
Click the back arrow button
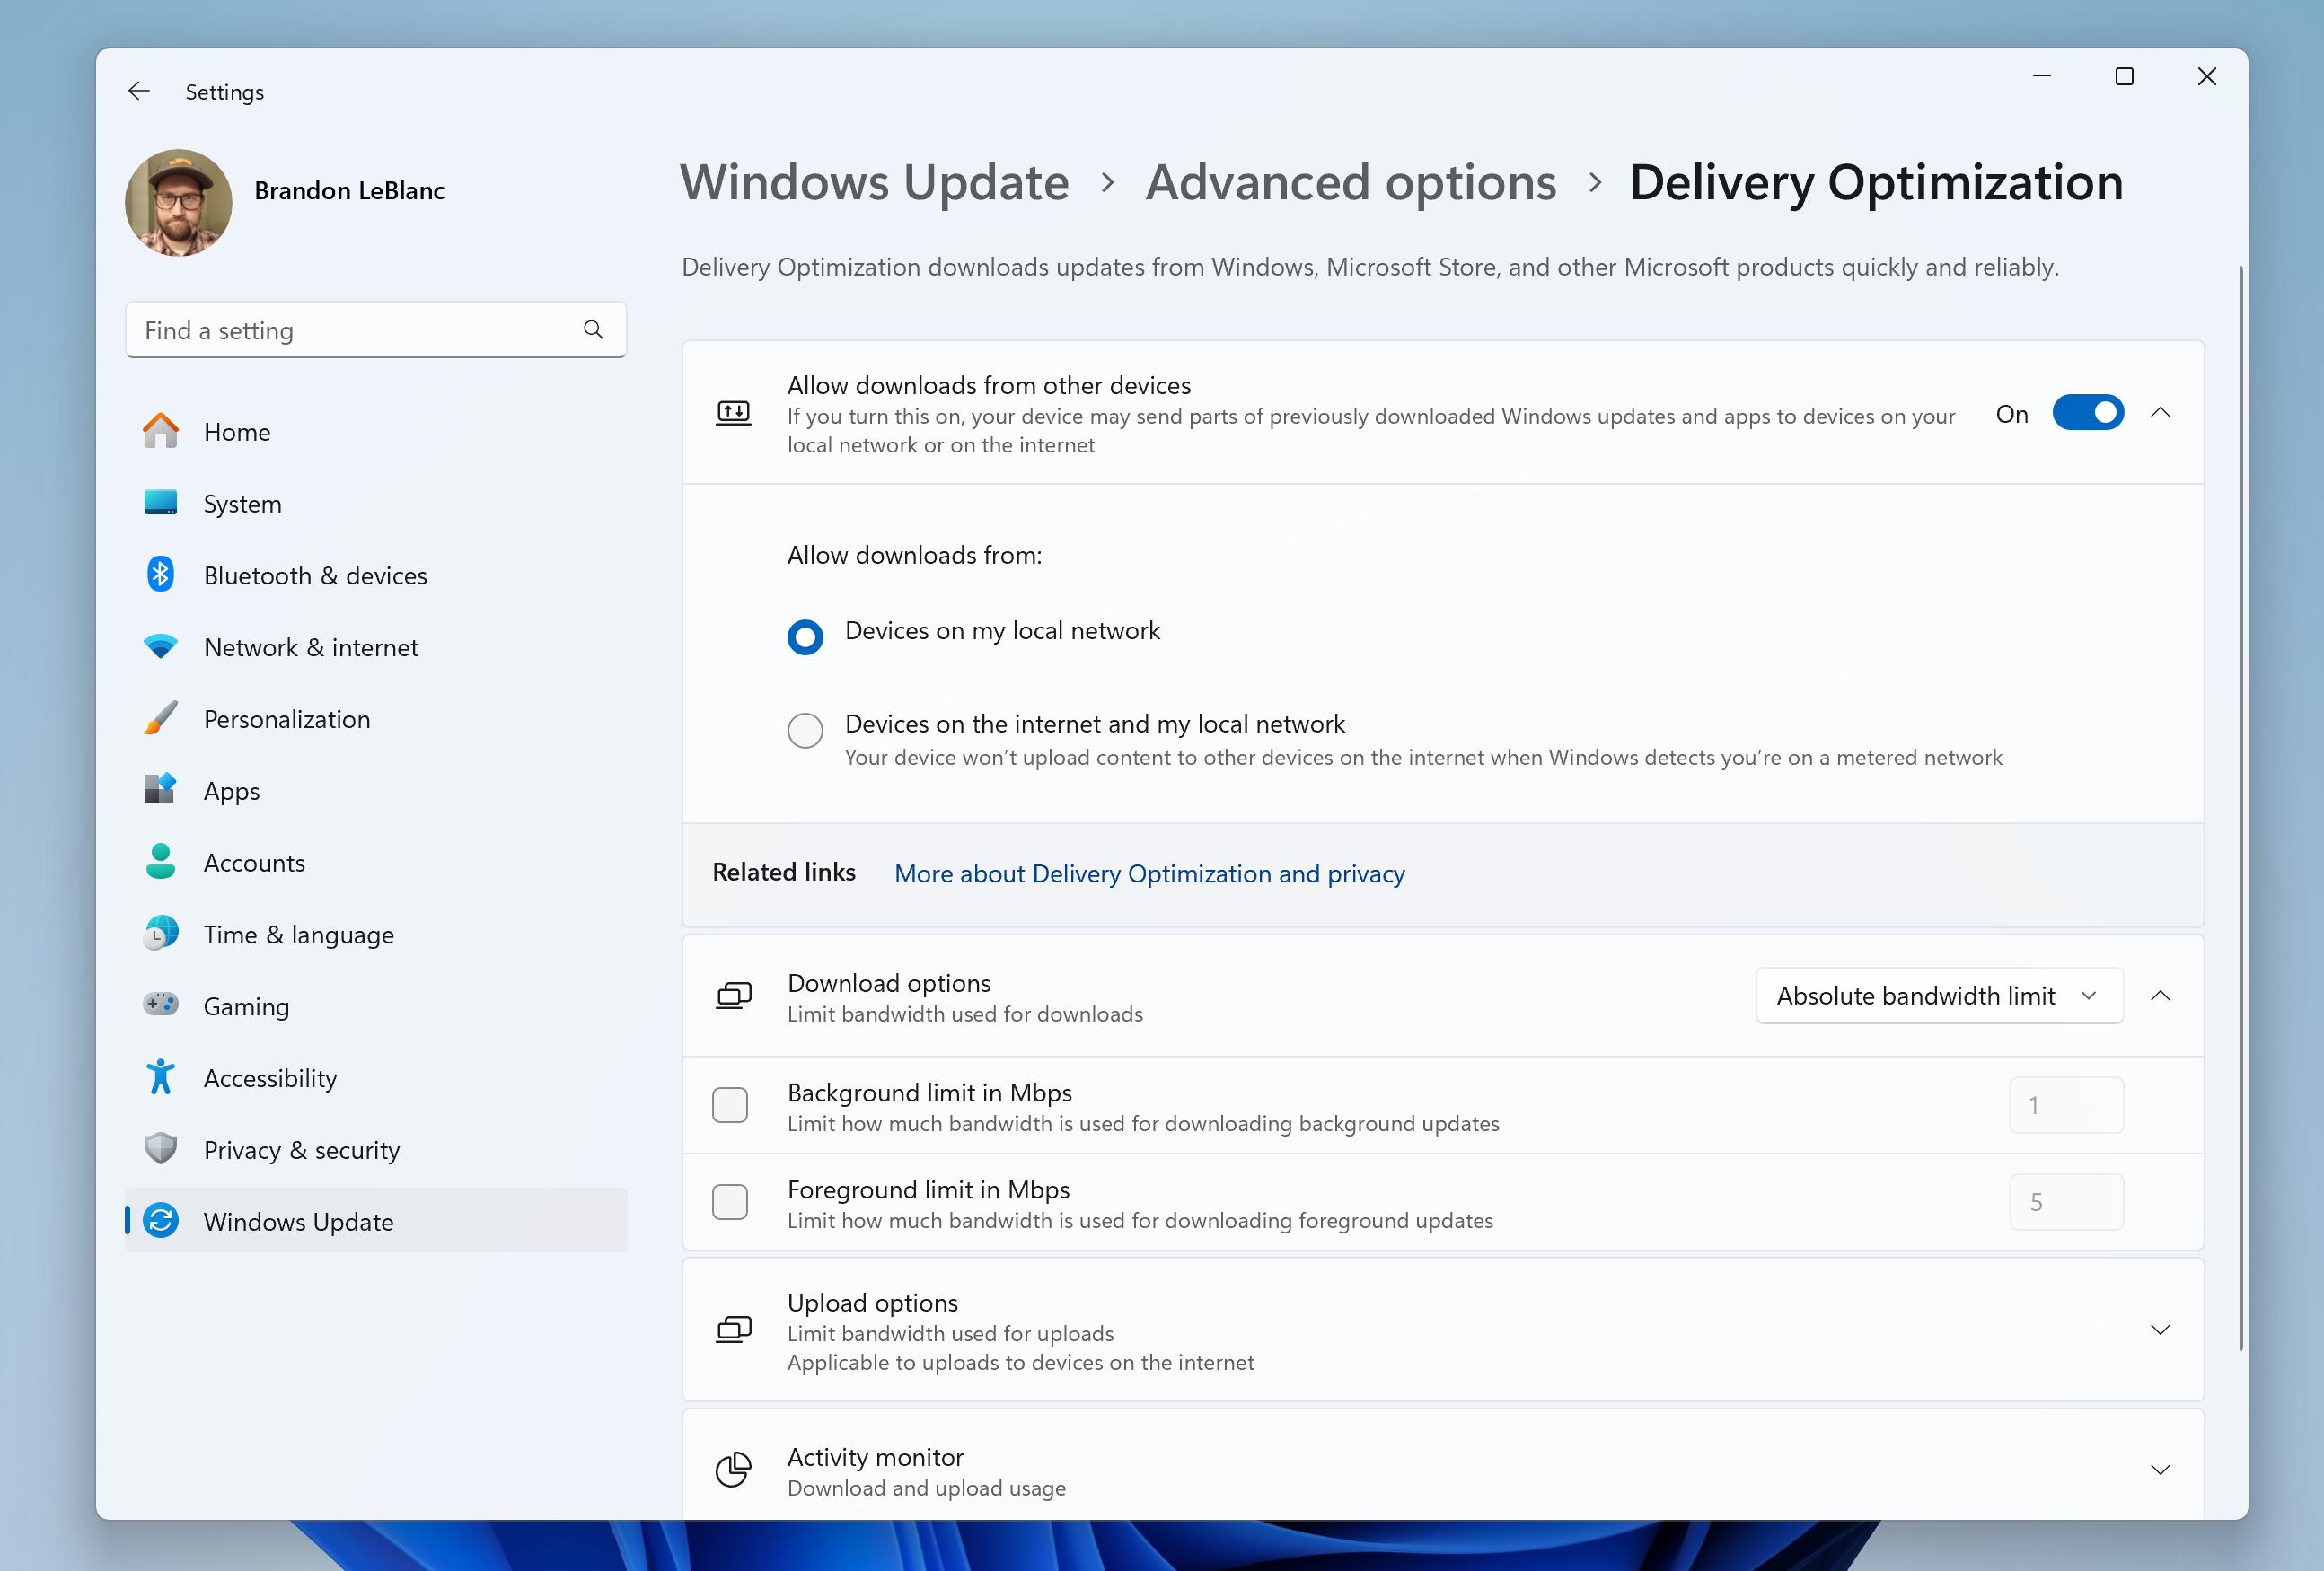point(139,90)
